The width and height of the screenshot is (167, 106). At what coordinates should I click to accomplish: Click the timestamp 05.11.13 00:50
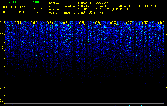(x=14, y=12)
